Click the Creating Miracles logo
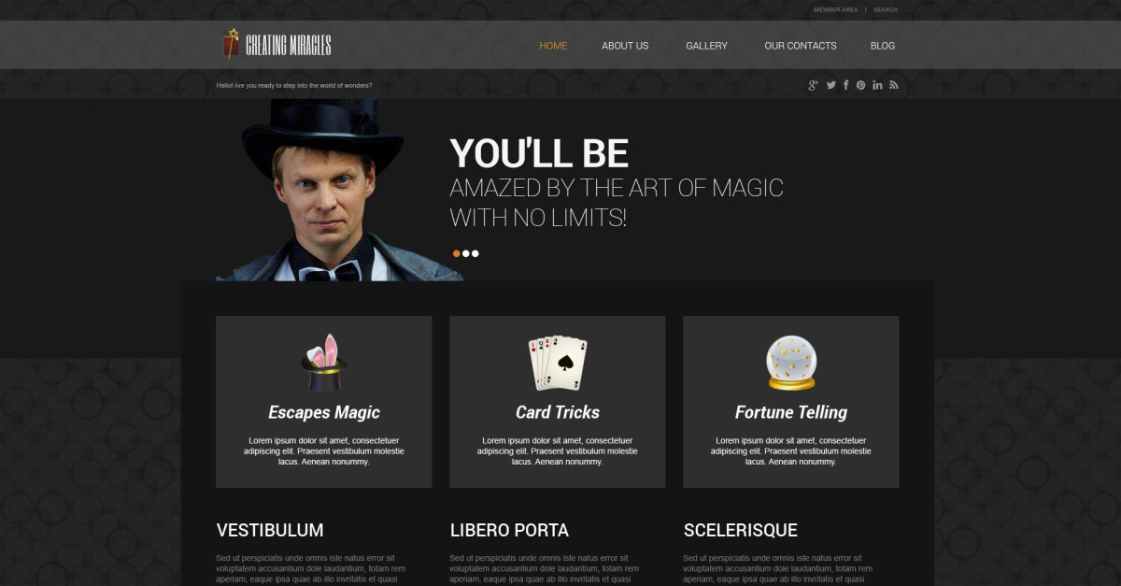This screenshot has height=586, width=1121. [x=277, y=44]
